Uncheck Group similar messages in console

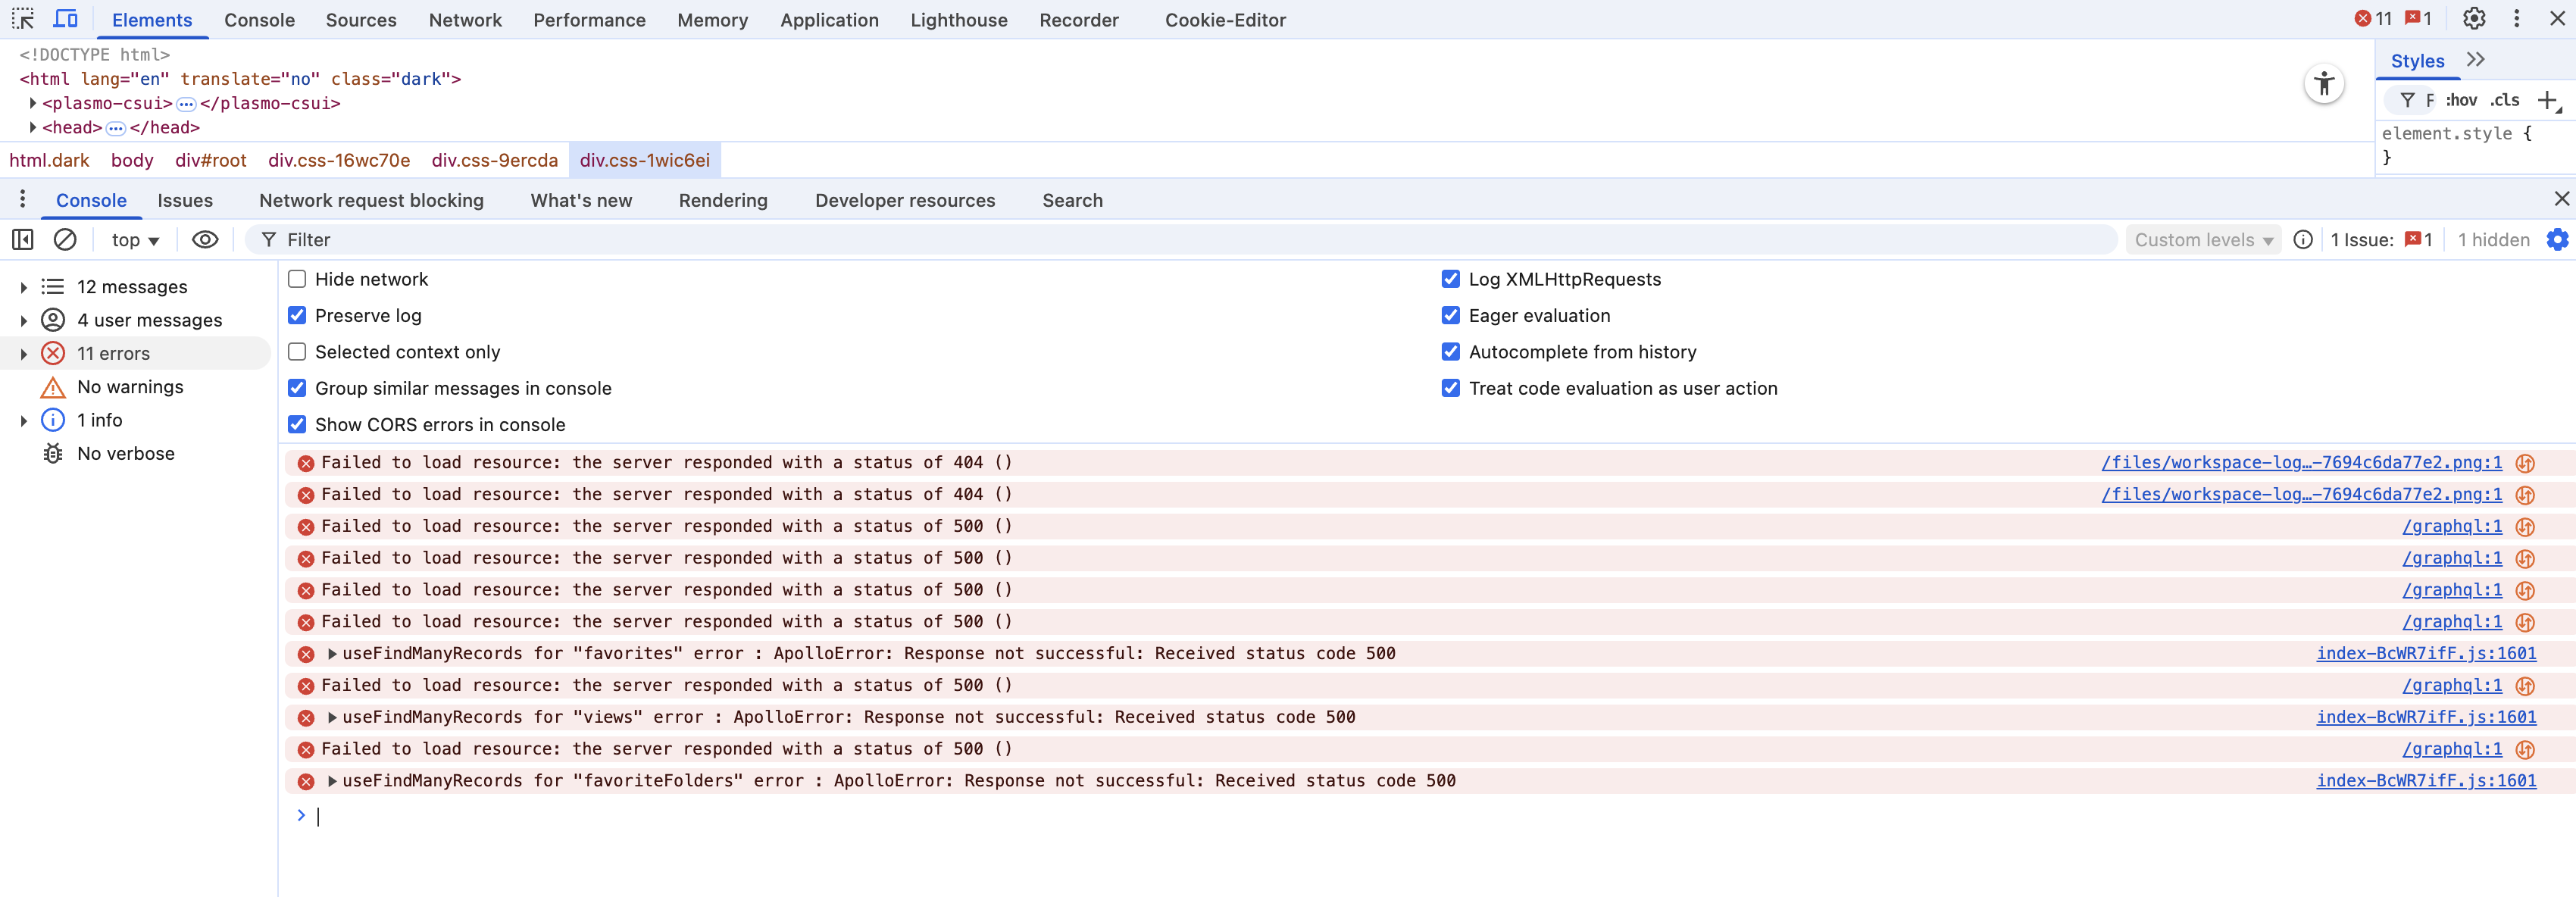pos(297,388)
